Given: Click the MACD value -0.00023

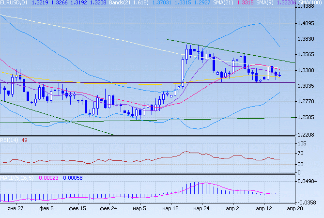Looking at the screenshot, I should tap(48, 178).
